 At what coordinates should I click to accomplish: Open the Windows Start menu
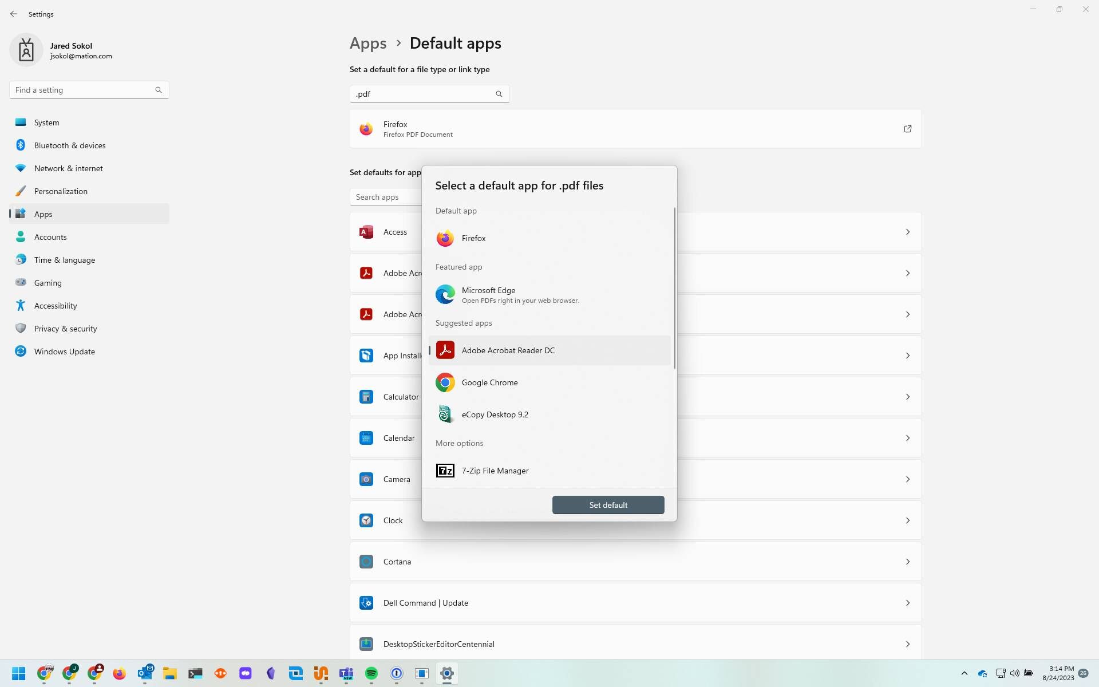point(19,674)
